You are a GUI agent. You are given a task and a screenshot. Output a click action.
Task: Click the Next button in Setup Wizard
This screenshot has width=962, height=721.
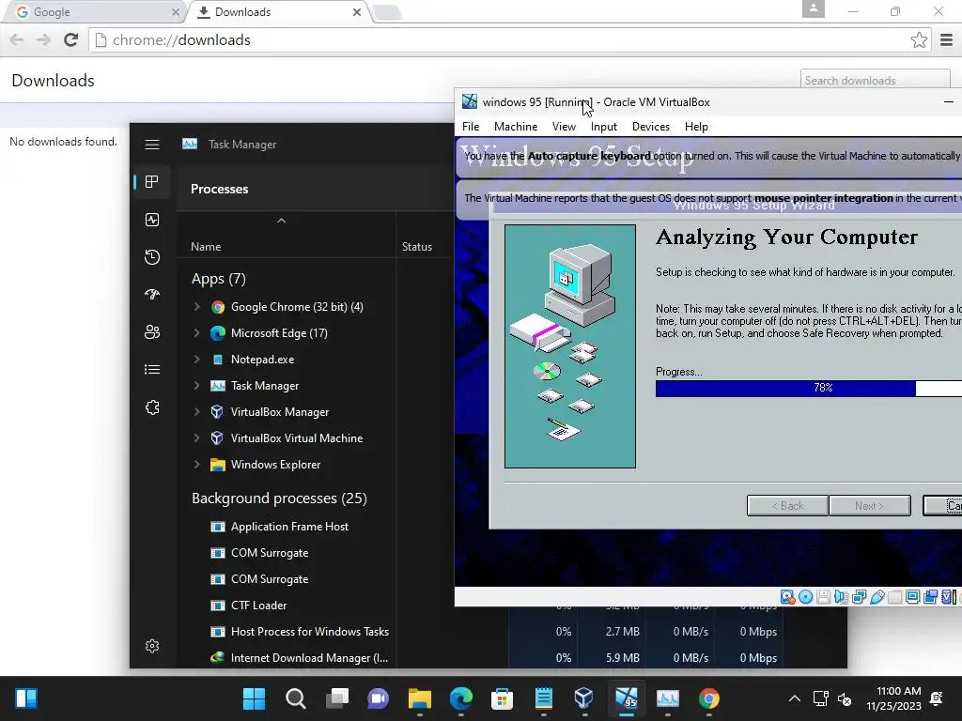coord(869,506)
